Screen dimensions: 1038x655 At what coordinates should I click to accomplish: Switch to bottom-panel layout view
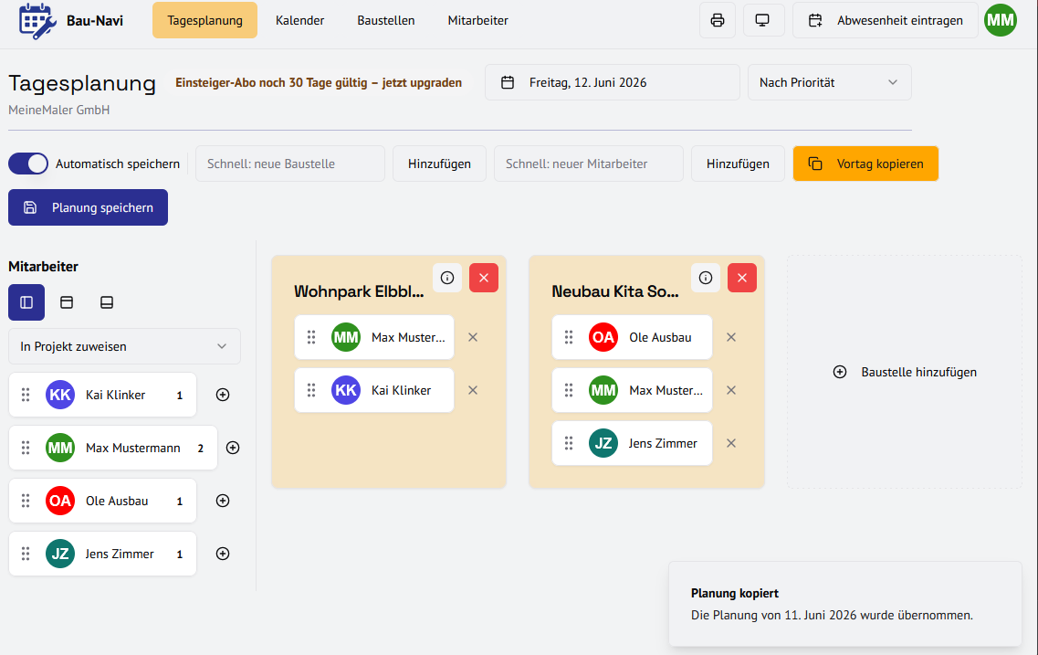click(107, 302)
